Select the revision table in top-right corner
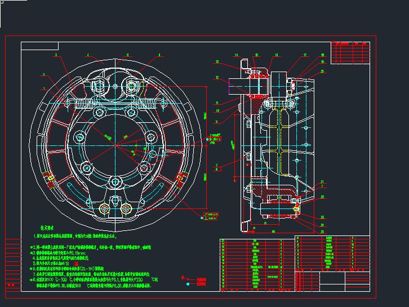This screenshot has height=307, width=409. (x=349, y=52)
